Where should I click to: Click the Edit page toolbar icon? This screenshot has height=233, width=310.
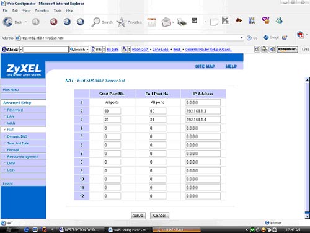pos(194,20)
